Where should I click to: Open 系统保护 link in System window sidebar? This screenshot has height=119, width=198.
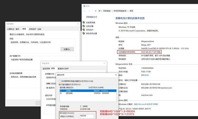[x=90, y=30]
